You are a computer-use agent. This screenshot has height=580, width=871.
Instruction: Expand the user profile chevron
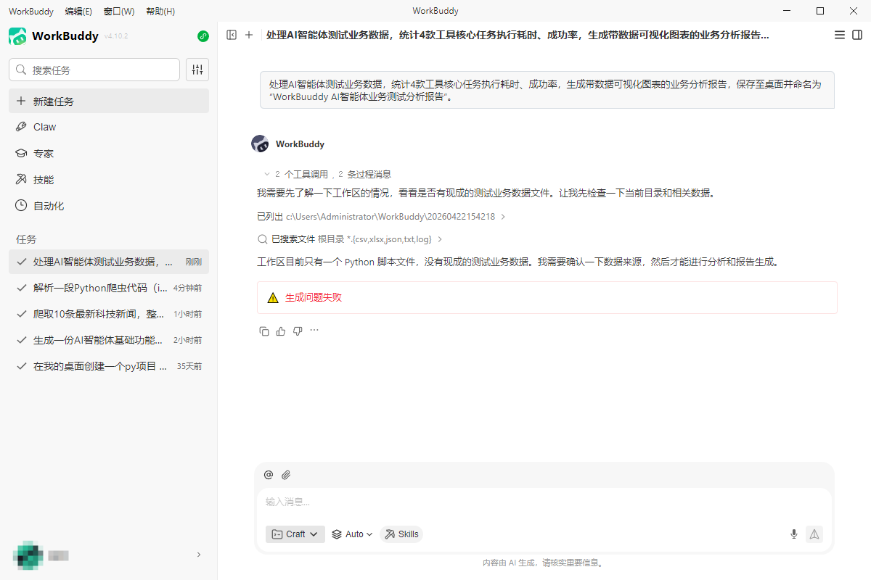[199, 555]
